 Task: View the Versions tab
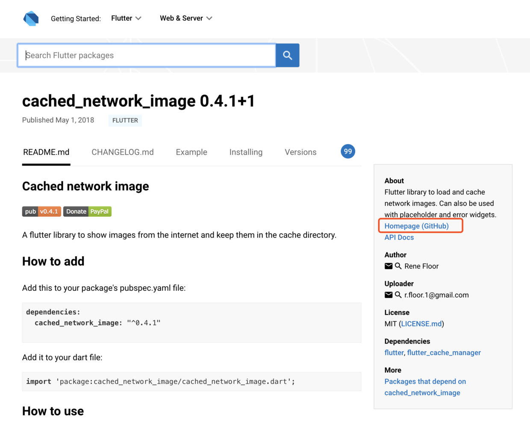[300, 152]
